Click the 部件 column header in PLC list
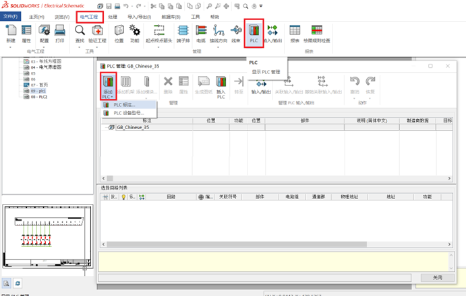The image size is (466, 296). click(x=305, y=120)
